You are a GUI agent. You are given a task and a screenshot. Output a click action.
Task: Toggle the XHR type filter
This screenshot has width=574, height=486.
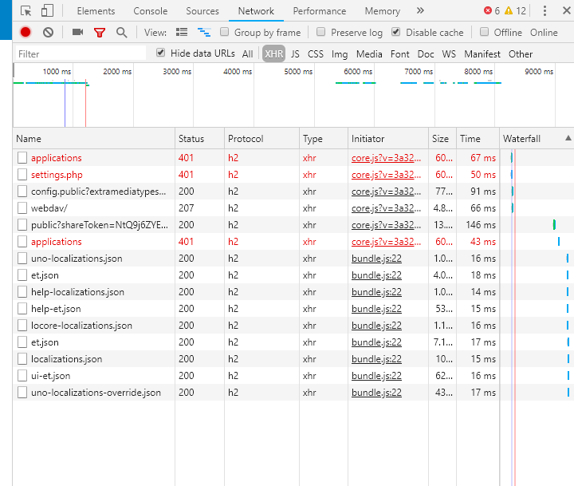273,54
